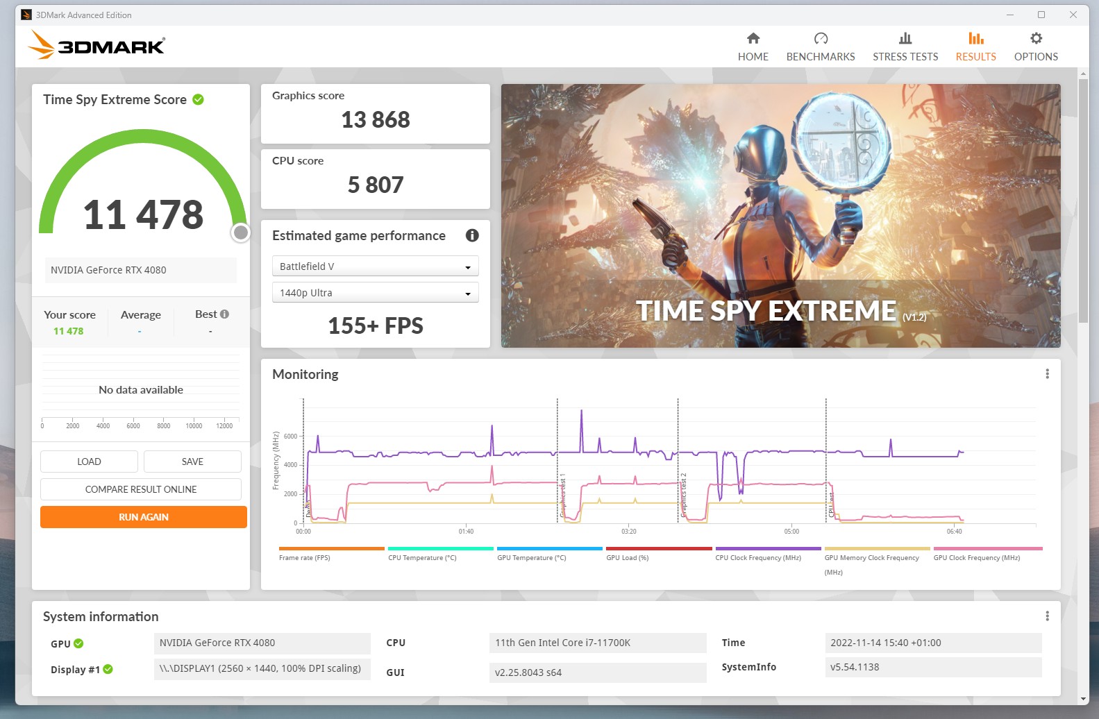Image resolution: width=1099 pixels, height=719 pixels.
Task: Click COMPARE RESULT ONLINE
Action: [x=141, y=489]
